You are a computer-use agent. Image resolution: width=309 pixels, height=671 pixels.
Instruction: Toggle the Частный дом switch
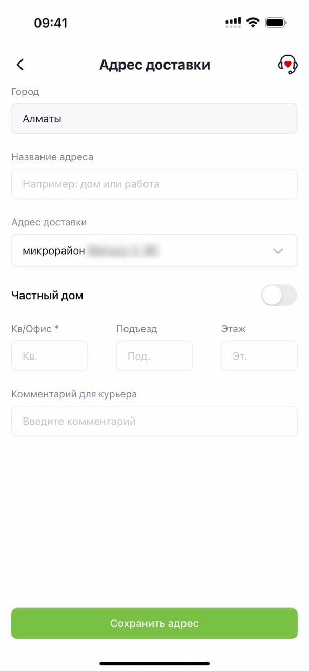[279, 295]
